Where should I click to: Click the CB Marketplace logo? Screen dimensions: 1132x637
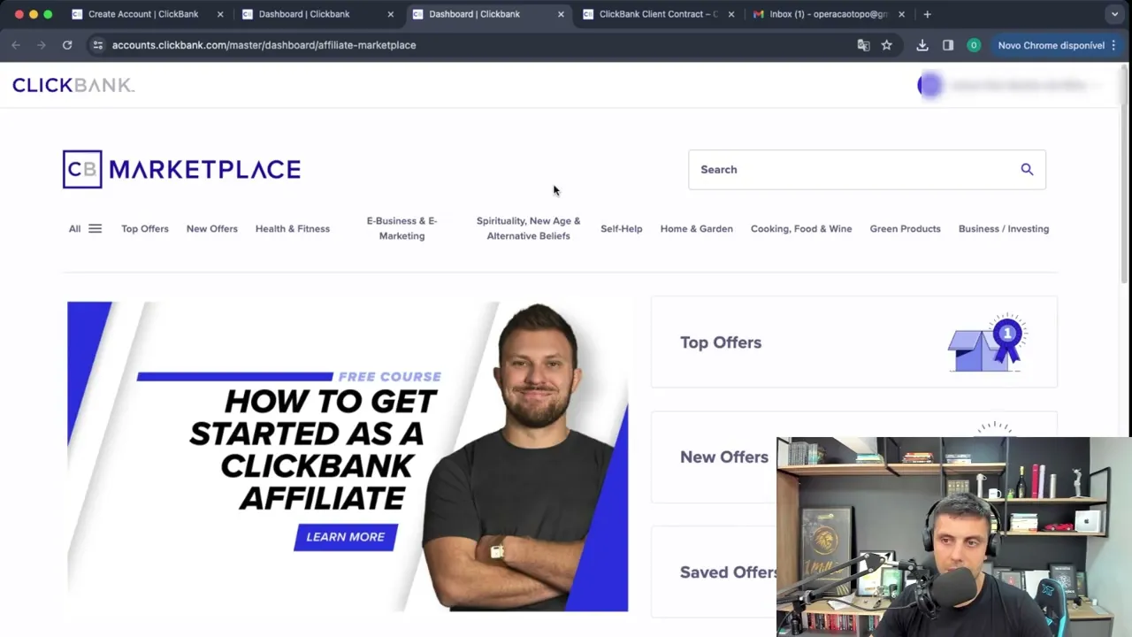[x=181, y=169]
